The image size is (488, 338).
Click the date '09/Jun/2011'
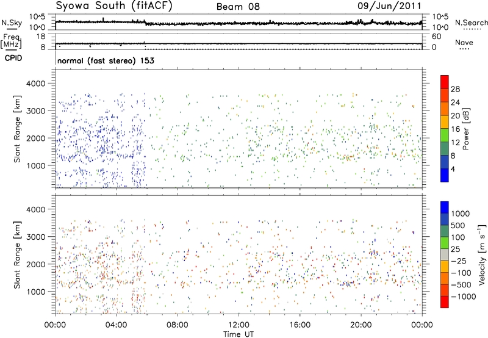pos(389,6)
